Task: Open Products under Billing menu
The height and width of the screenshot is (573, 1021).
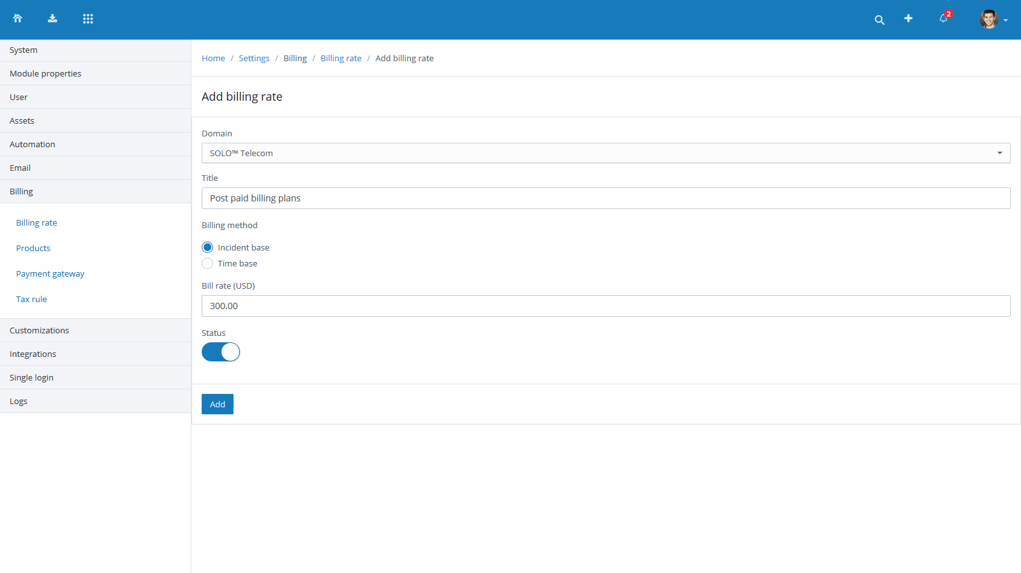Action: coord(33,248)
